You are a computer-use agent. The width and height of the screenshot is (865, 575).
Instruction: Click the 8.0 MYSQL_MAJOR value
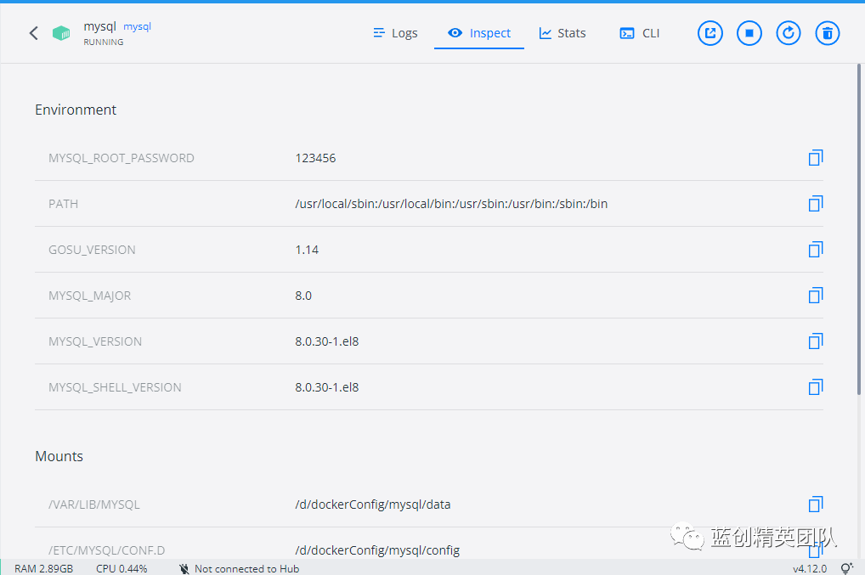tap(303, 296)
